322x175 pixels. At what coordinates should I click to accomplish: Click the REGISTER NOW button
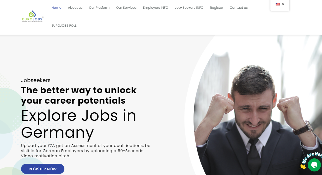[43, 169]
